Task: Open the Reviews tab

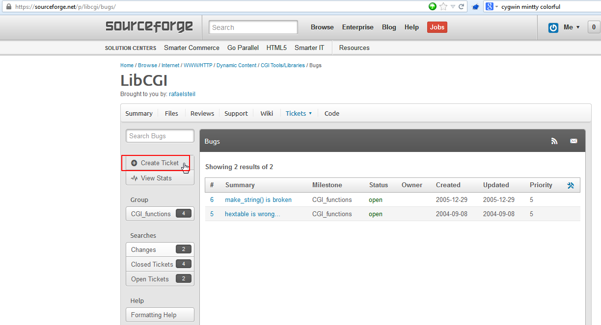Action: click(202, 113)
